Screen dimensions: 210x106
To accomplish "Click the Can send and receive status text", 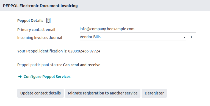I will click(82, 65).
